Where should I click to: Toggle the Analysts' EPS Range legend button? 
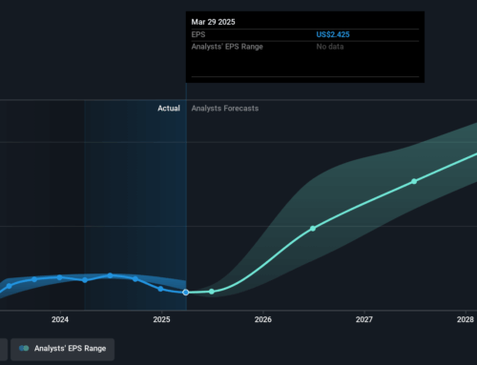point(62,349)
